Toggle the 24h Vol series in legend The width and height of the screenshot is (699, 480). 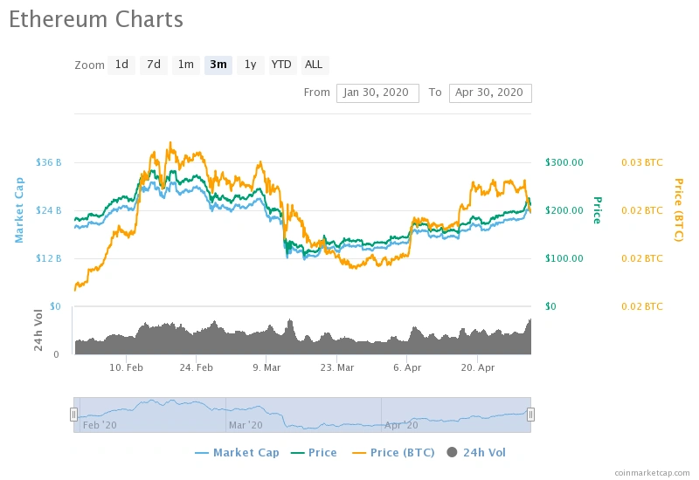point(476,453)
